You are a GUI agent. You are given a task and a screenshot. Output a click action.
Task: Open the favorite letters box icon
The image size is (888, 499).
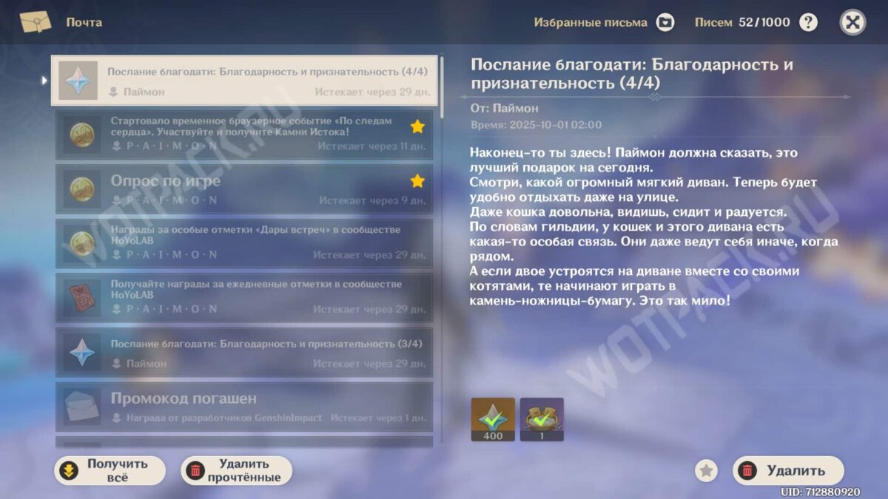665,22
